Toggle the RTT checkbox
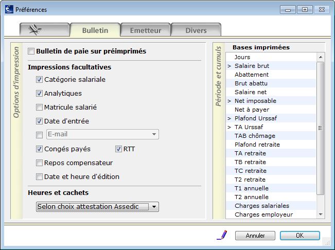This screenshot has height=250, width=335. click(118, 149)
